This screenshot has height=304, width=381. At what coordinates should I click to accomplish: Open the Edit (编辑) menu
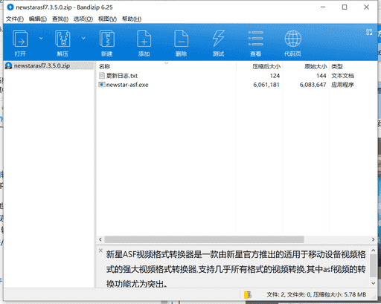pyautogui.click(x=38, y=19)
